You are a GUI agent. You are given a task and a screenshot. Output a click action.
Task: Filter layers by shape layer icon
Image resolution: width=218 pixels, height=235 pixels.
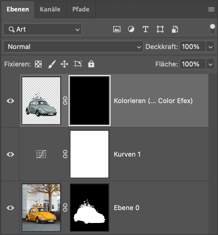[x=160, y=29]
